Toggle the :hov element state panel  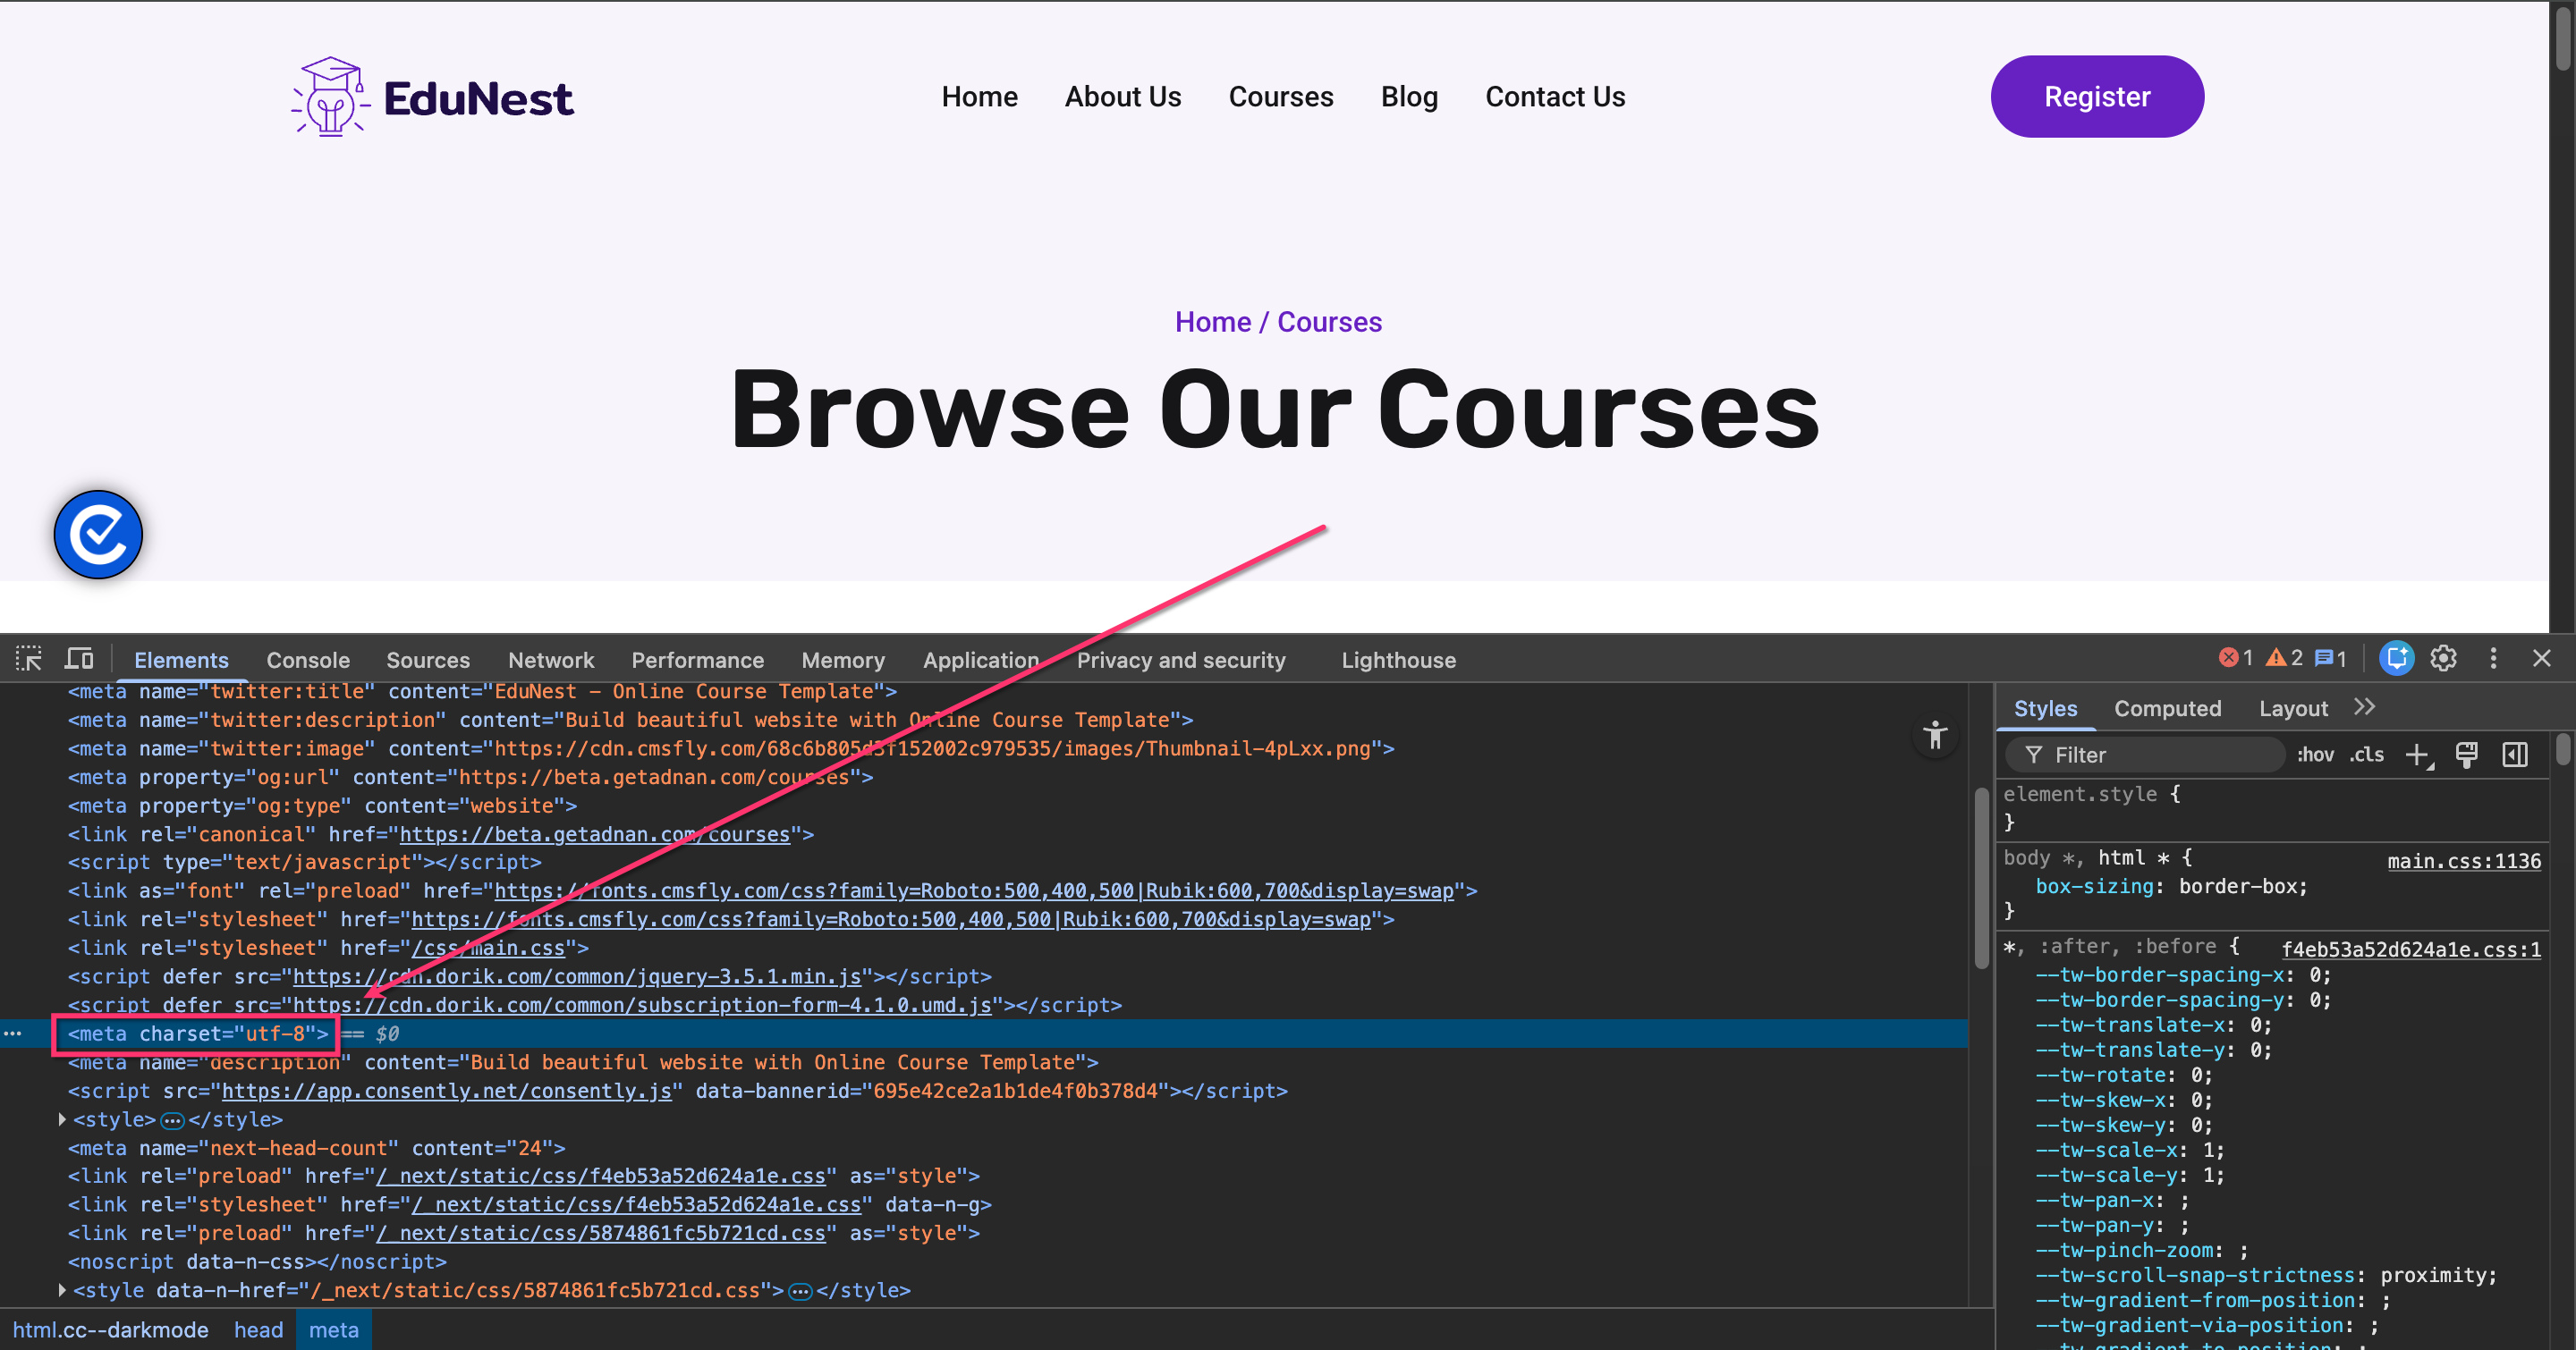[x=2315, y=755]
